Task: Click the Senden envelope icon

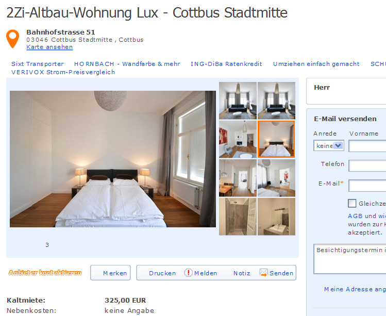Action: pyautogui.click(x=264, y=272)
